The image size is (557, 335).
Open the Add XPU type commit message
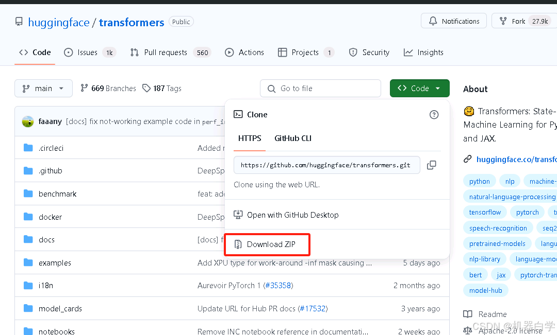(285, 262)
